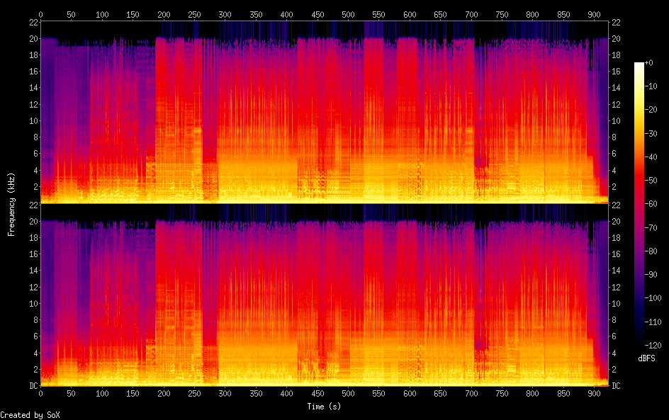Click the 200 tick on the top time axis
Viewport: 669px width, 420px height.
tap(164, 14)
